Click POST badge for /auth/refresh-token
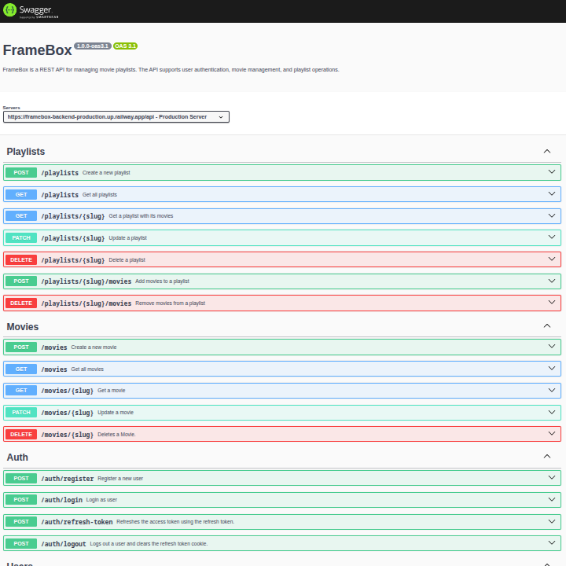 click(21, 522)
